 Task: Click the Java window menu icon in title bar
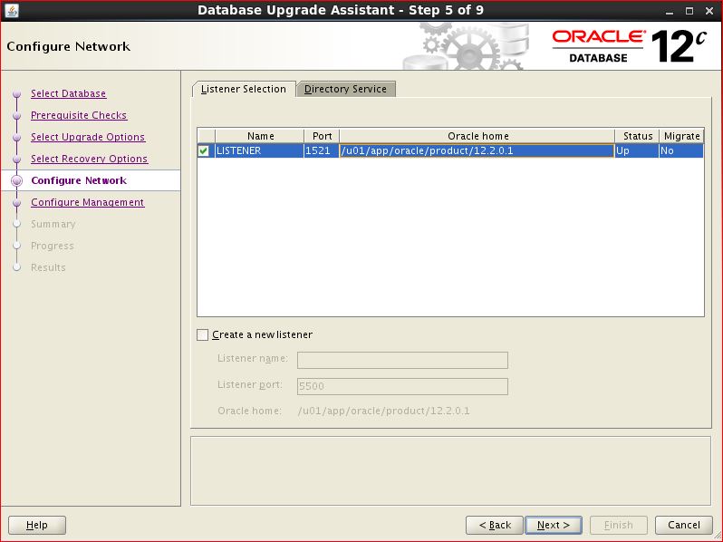click(x=12, y=10)
